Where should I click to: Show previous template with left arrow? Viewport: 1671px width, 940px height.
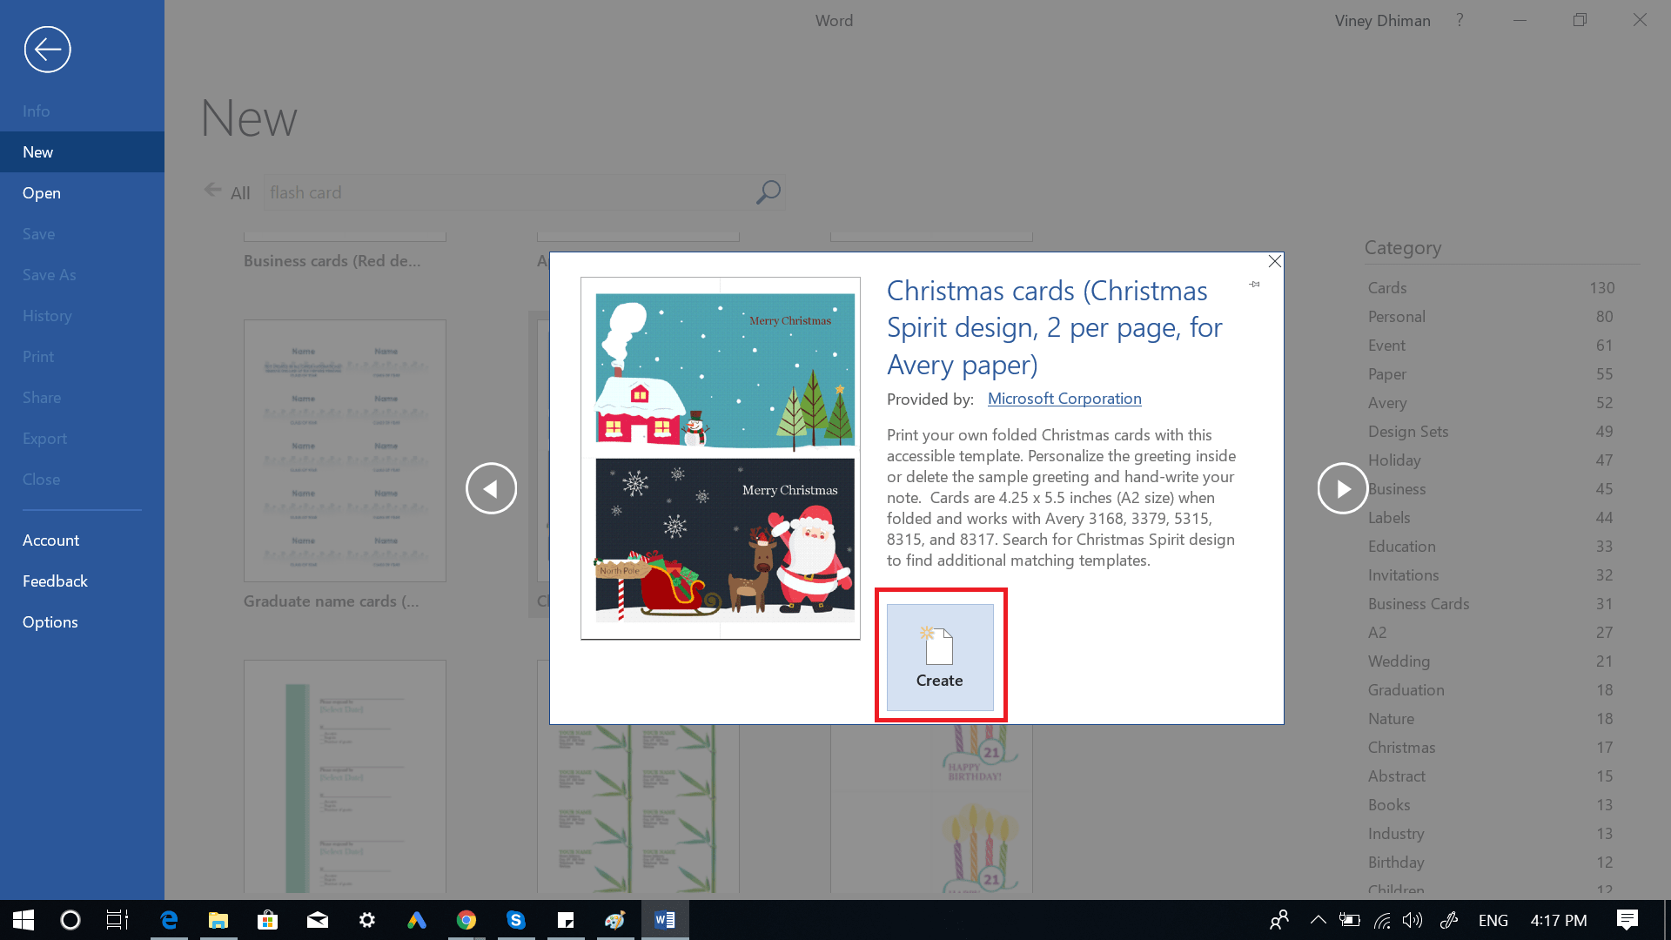point(491,488)
